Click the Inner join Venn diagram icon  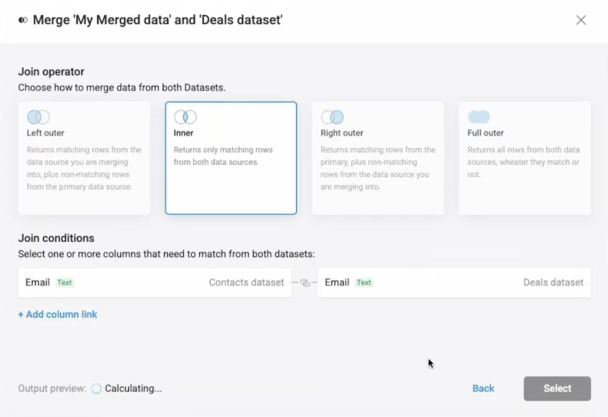pyautogui.click(x=185, y=117)
